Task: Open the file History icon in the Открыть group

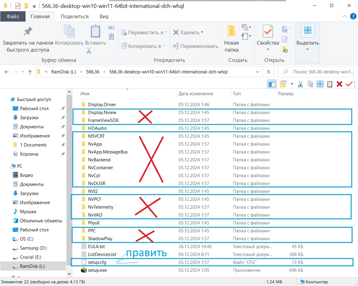Action: click(285, 49)
